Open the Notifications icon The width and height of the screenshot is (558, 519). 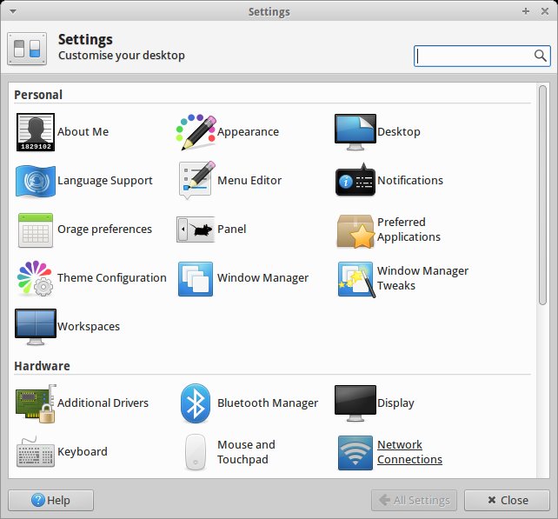[x=355, y=180]
